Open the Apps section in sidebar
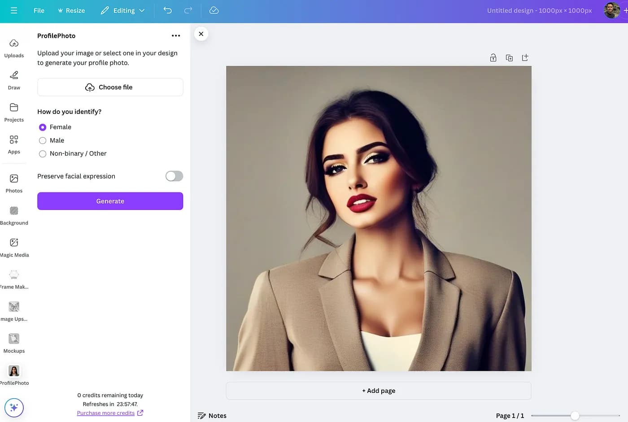628x422 pixels. click(14, 144)
